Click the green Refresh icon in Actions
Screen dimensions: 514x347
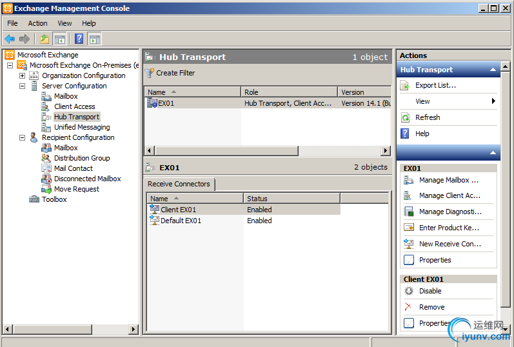[x=405, y=117]
